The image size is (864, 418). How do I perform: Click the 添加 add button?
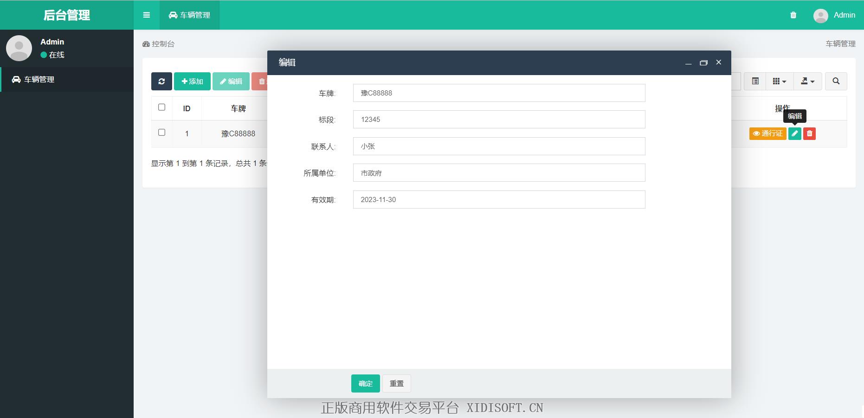pyautogui.click(x=192, y=82)
